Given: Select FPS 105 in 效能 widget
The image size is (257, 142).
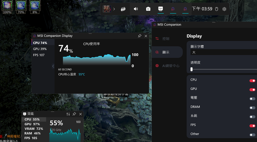Looking at the screenshot, I should tap(34, 138).
